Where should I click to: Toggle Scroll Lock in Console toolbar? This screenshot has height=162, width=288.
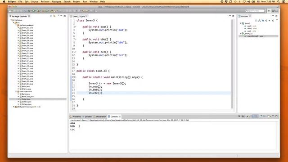(x=250, y=116)
